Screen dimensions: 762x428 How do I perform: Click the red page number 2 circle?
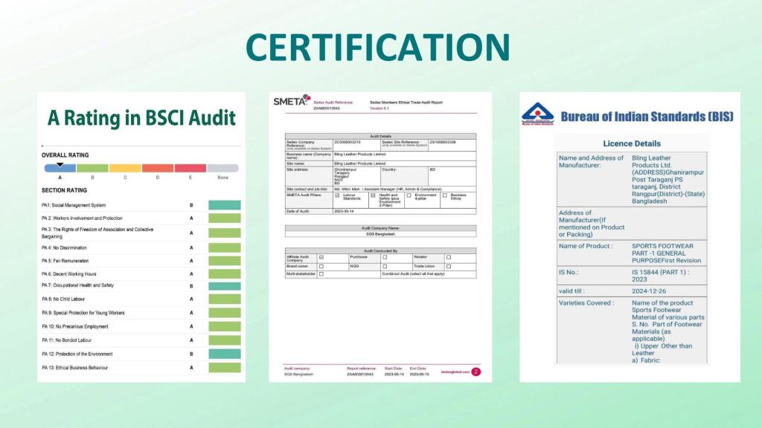[x=476, y=372]
